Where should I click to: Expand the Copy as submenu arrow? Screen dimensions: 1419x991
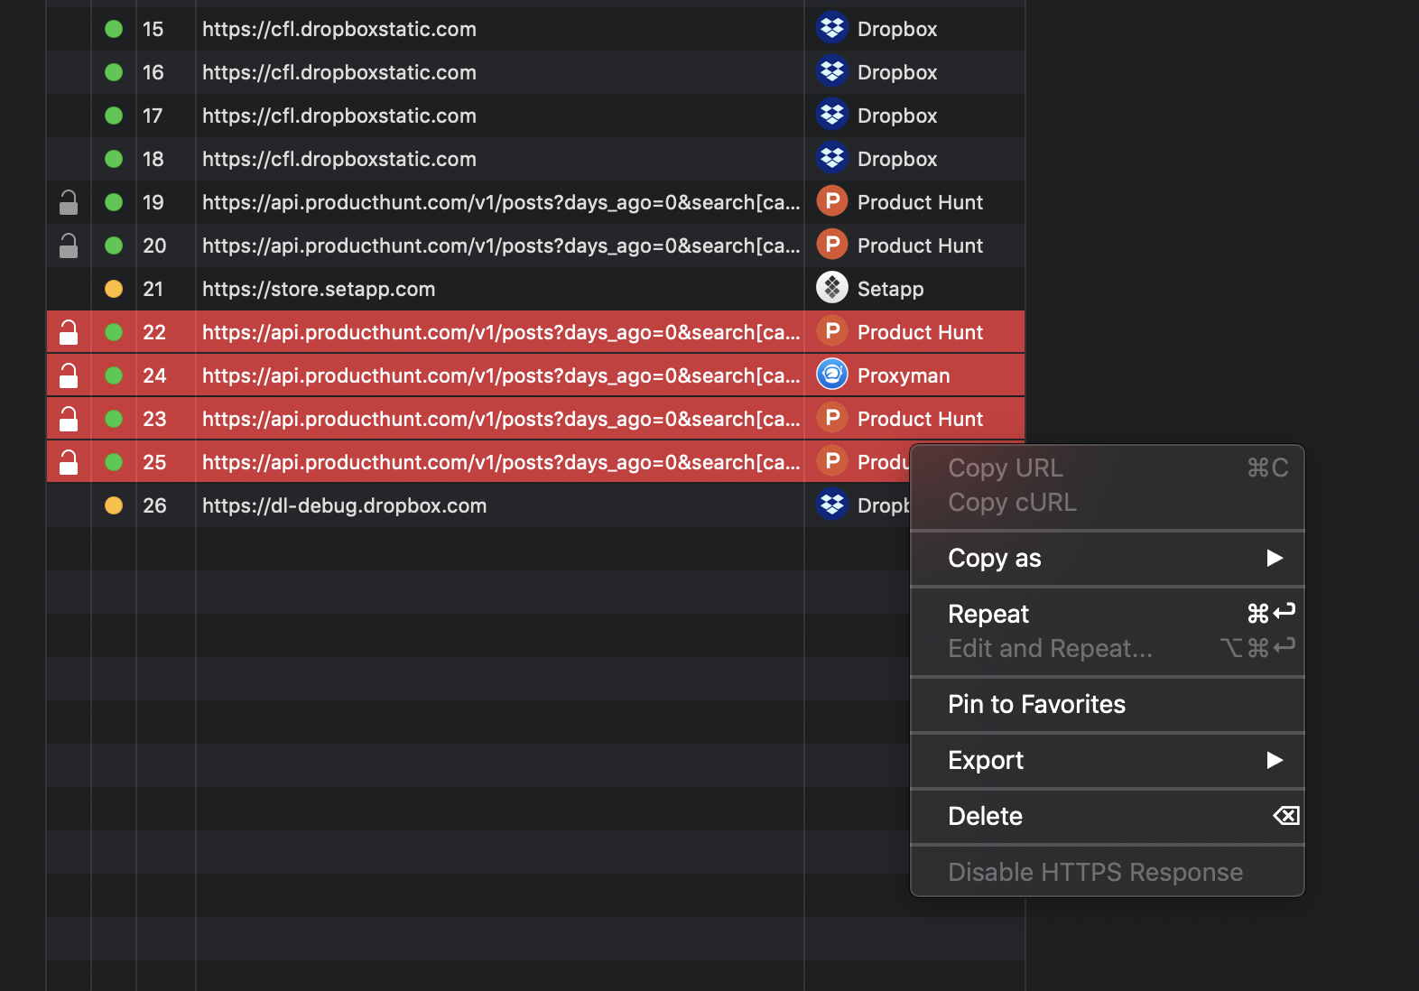[1274, 558]
